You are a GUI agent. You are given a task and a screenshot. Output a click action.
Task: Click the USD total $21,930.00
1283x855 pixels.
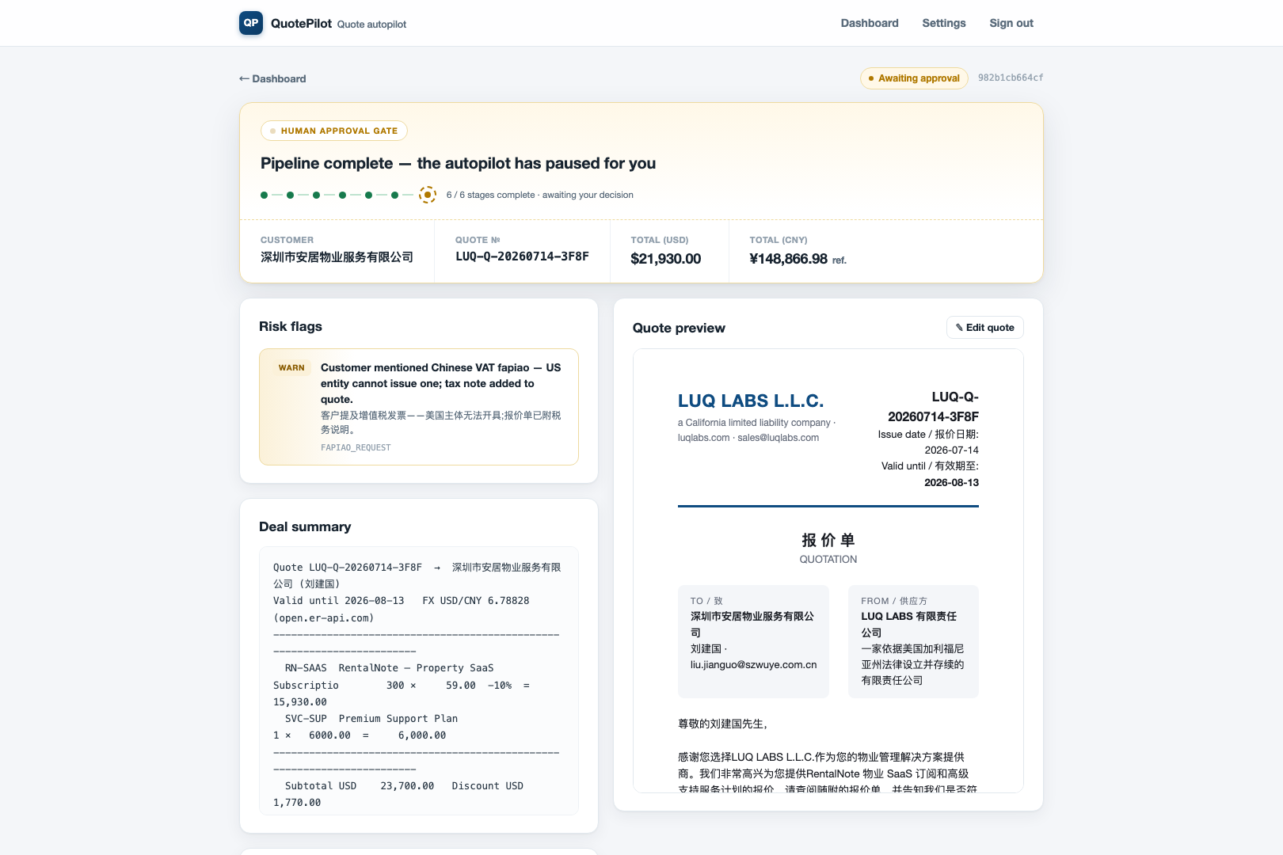(x=666, y=259)
